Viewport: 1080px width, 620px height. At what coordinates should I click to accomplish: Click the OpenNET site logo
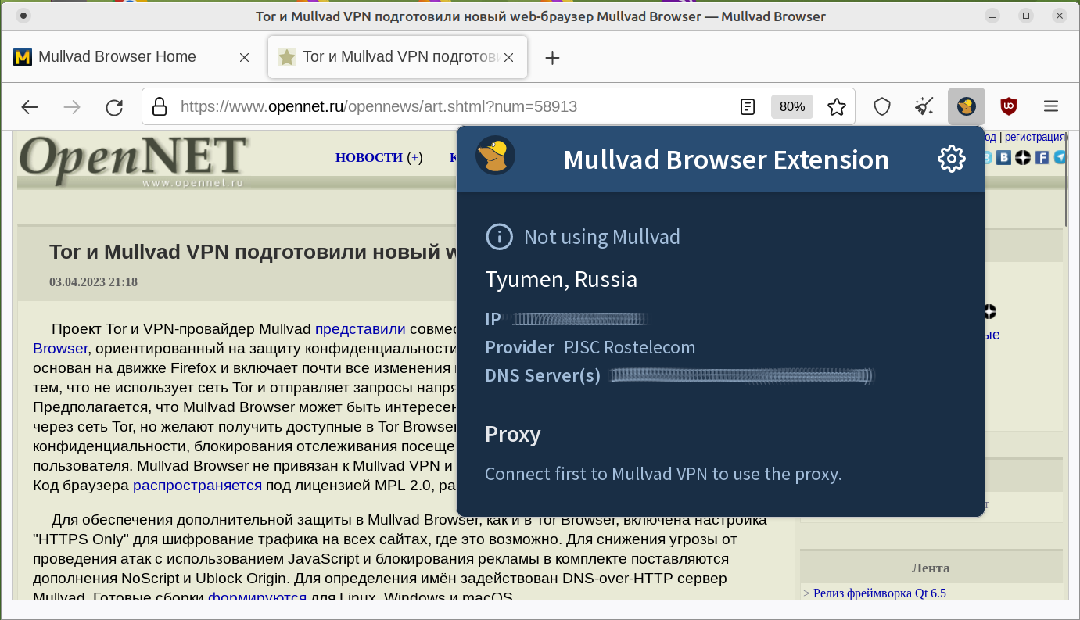(x=134, y=162)
